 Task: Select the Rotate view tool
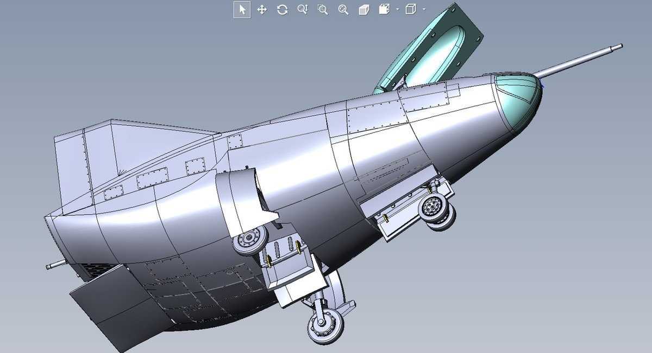pyautogui.click(x=282, y=9)
